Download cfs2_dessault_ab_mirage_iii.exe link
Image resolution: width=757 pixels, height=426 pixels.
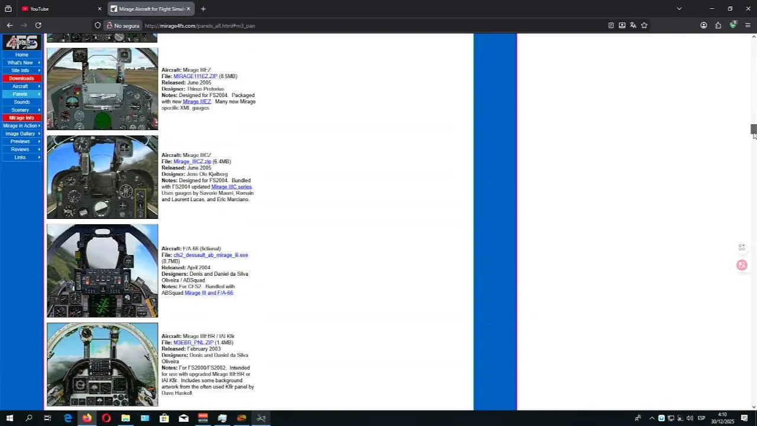(211, 255)
